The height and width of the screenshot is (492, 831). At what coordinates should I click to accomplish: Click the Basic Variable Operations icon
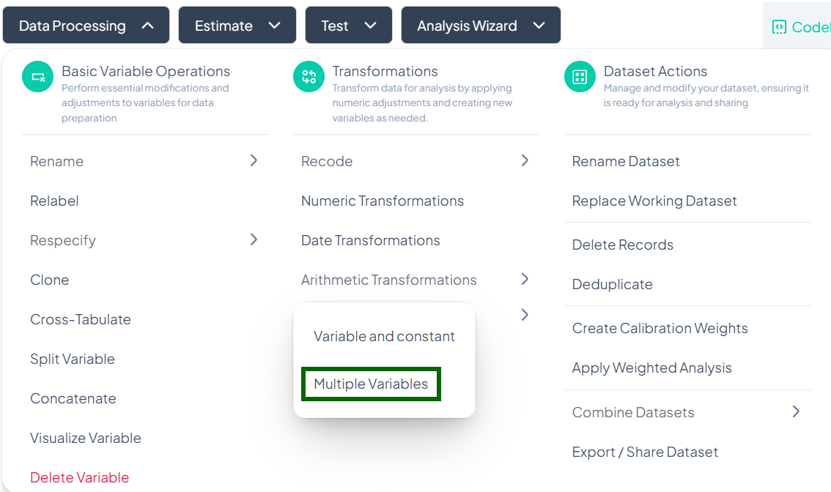tap(37, 77)
